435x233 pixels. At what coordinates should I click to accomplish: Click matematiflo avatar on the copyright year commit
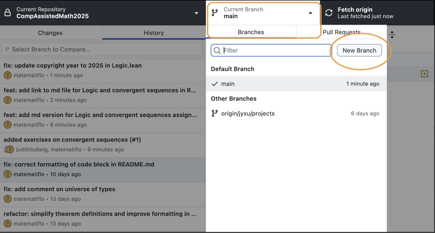click(x=8, y=75)
